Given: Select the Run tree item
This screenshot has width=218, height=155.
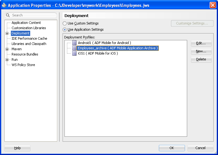Looking at the screenshot, I should pos(14,60).
